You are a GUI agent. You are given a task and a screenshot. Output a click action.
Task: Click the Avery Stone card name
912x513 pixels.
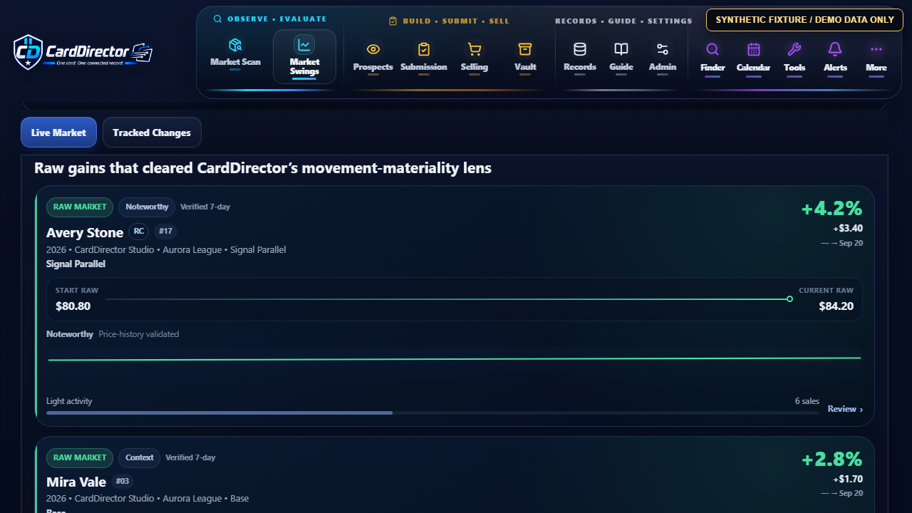[x=85, y=233]
